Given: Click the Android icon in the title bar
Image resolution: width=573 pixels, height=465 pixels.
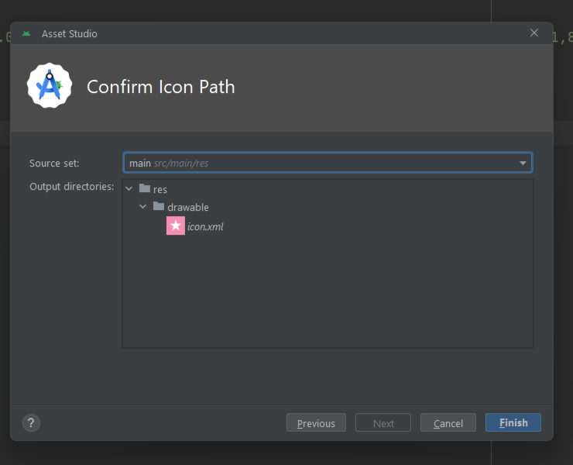Looking at the screenshot, I should coord(26,33).
